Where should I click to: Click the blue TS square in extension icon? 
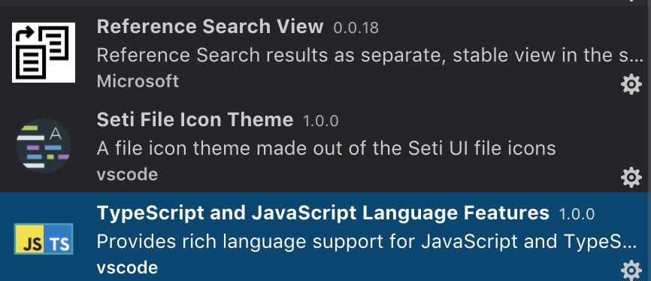(x=58, y=239)
